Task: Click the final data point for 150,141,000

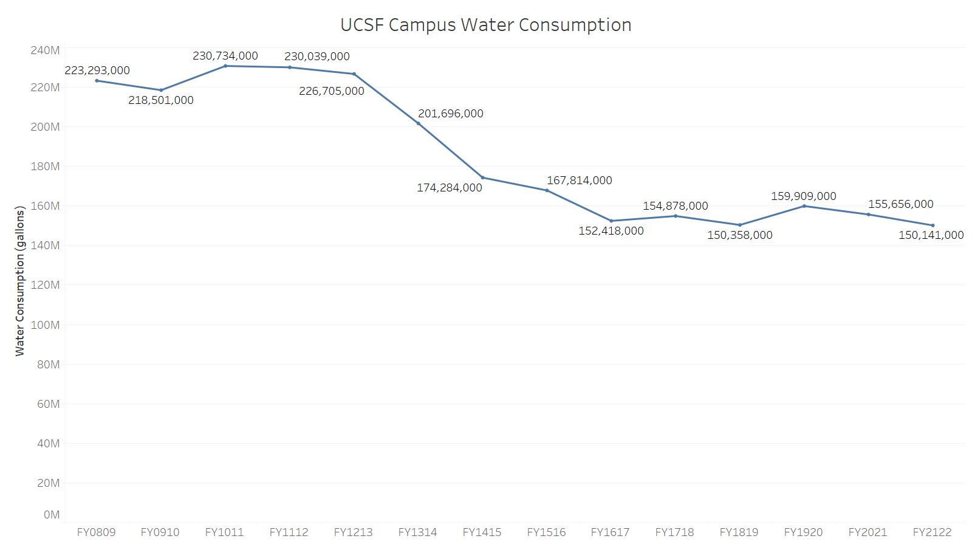Action: (x=933, y=225)
